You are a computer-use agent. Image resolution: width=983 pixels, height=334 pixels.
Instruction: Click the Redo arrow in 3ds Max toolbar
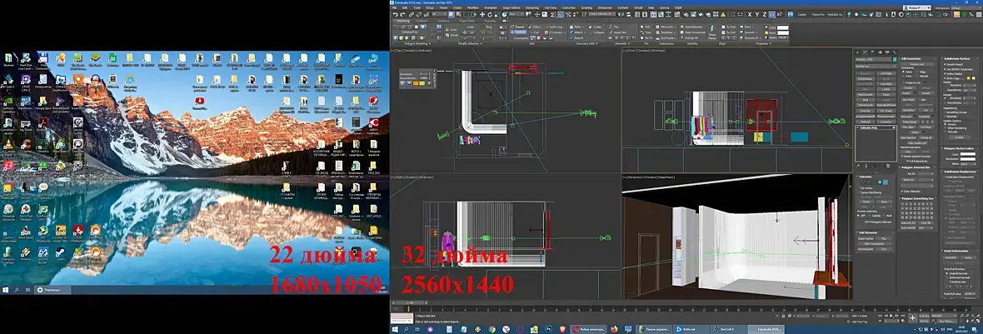(402, 14)
